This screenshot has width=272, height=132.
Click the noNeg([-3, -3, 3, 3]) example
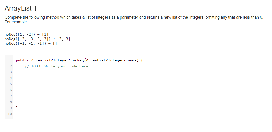click(x=27, y=39)
